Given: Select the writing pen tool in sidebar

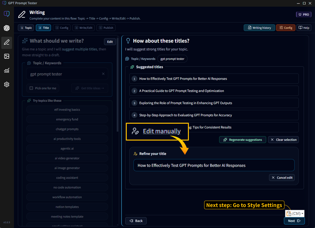Looking at the screenshot, I should [x=6, y=42].
